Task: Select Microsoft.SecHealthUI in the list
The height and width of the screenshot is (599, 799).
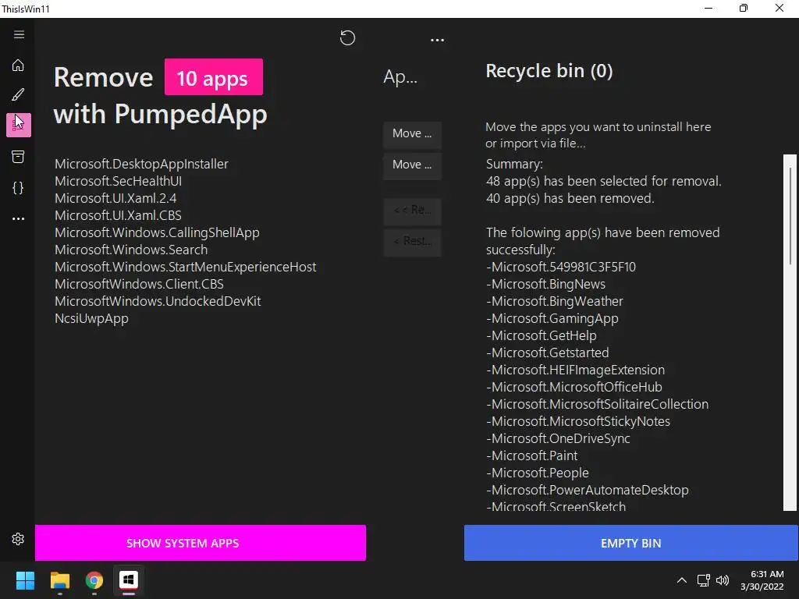Action: (x=119, y=181)
